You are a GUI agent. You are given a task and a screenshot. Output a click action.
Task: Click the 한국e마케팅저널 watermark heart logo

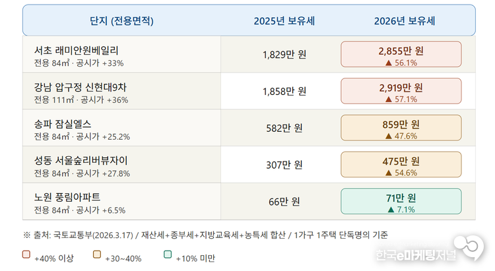click(x=473, y=247)
